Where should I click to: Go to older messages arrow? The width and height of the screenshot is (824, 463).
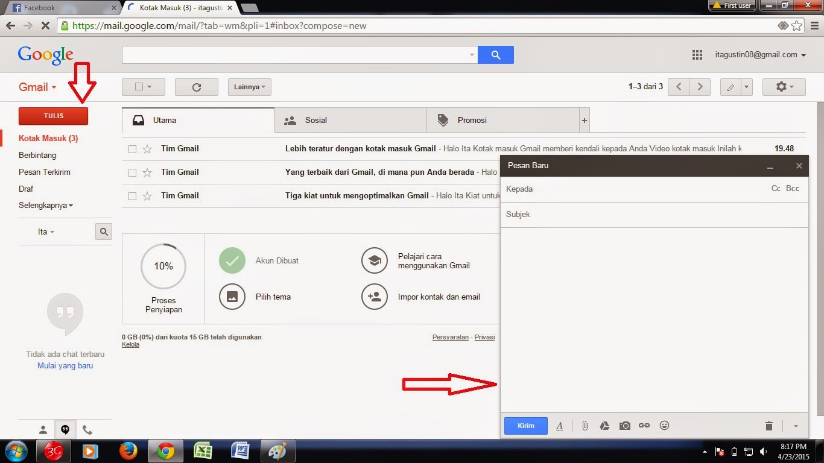(x=700, y=87)
